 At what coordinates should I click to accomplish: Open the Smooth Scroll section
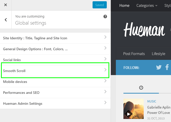point(55,71)
